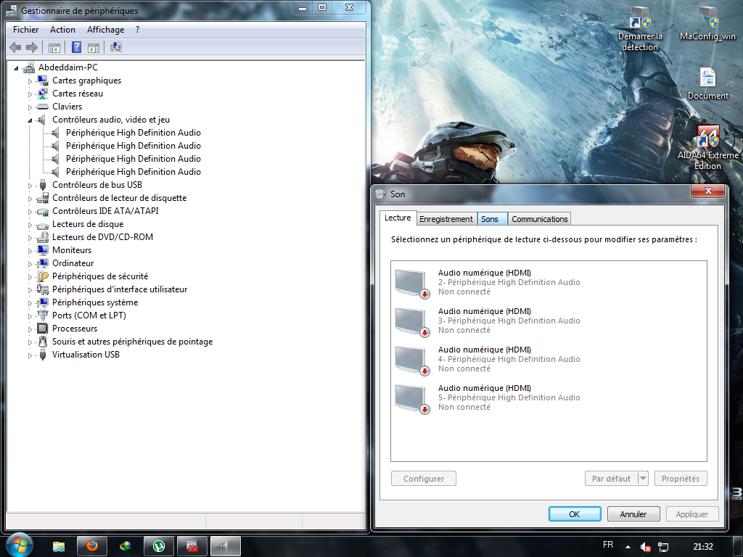743x557 pixels.
Task: Select Audio numérique (HDMI) device 4
Action: (x=549, y=359)
